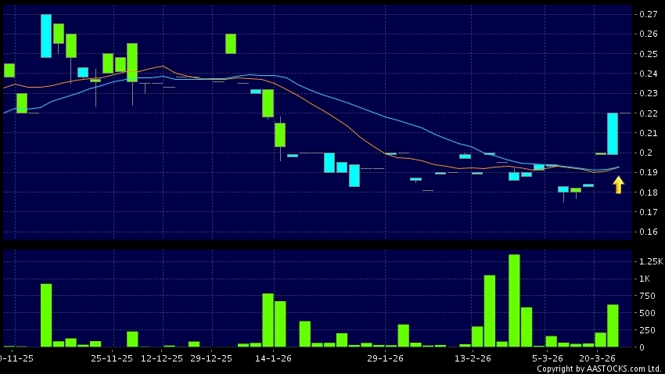665x374 pixels.
Task: Click the 0.27 price axis label
Action: click(647, 14)
